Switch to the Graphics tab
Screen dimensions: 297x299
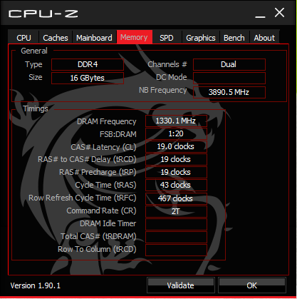pos(201,37)
